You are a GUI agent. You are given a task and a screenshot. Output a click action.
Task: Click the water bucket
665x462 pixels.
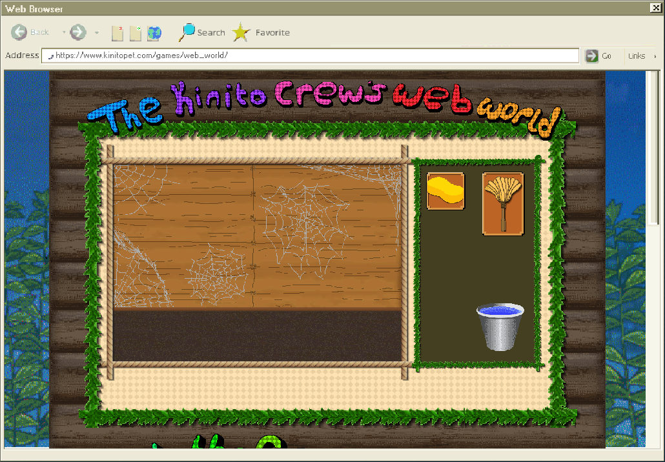500,327
